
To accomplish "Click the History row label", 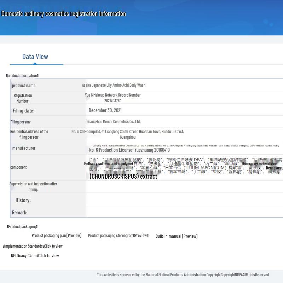I will tap(23, 200).
